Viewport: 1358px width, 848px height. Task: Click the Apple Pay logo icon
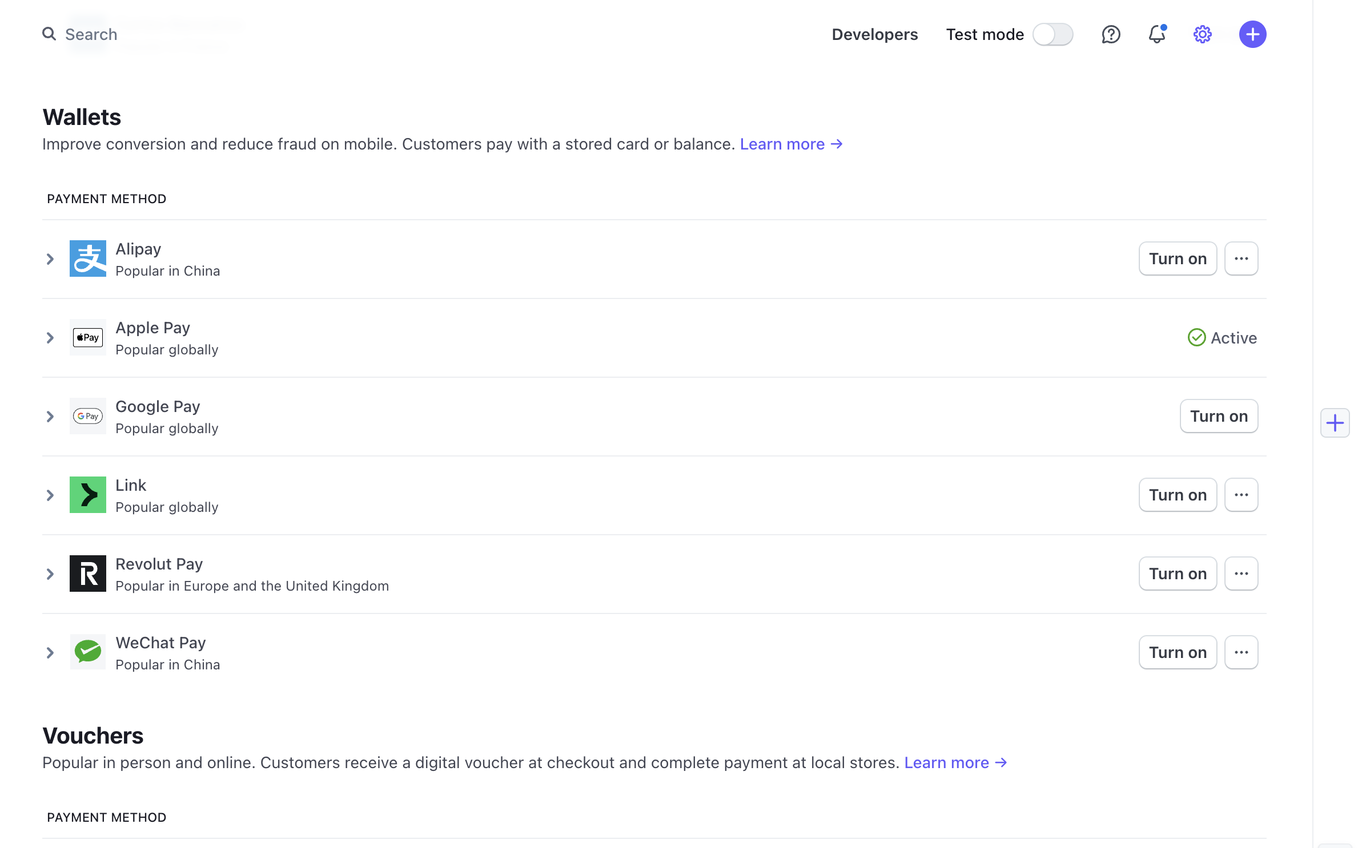87,337
